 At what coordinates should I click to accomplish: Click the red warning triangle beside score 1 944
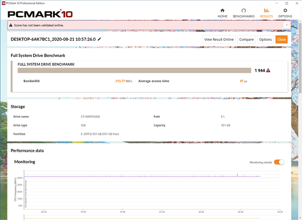268,71
